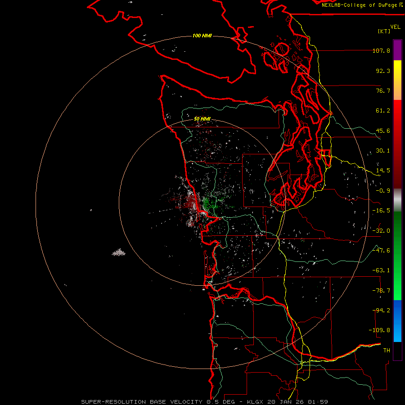Click the 61.2 legend value
This screenshot has width=405, height=405.
coord(383,111)
